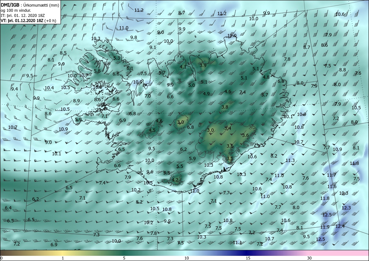Click the 9.6 value in southwest Iceland

[x=150, y=172]
